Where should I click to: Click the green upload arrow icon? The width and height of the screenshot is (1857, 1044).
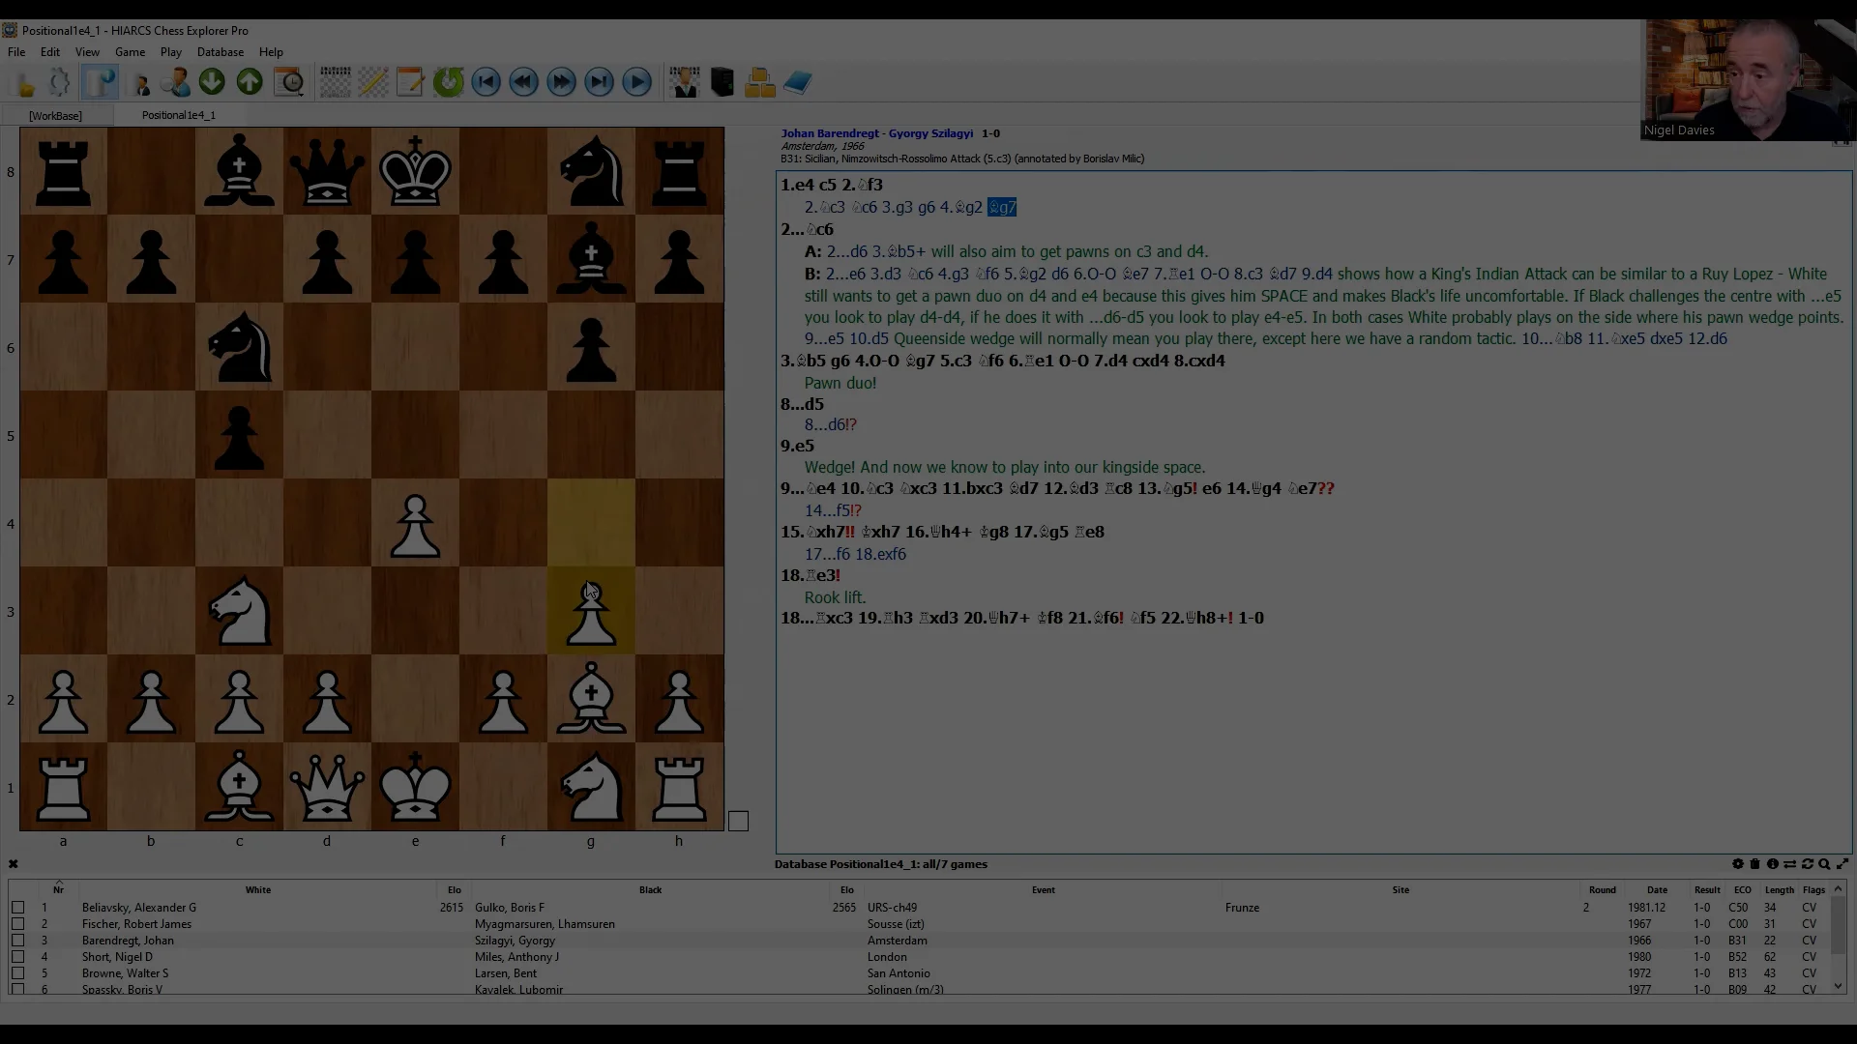[249, 82]
